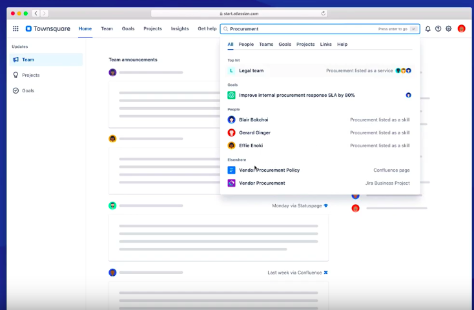Image resolution: width=474 pixels, height=310 pixels.
Task: Select Projects in the Updates sidebar
Action: (46, 75)
